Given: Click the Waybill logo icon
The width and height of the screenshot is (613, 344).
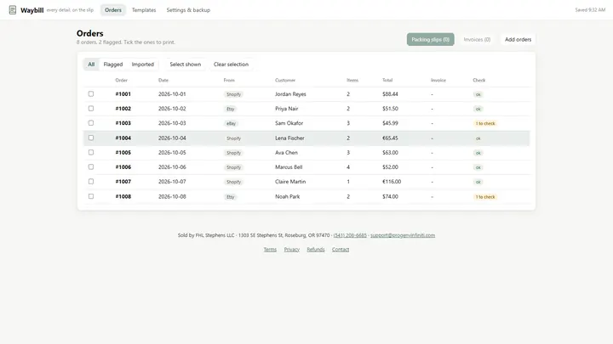Looking at the screenshot, I should tap(13, 9).
